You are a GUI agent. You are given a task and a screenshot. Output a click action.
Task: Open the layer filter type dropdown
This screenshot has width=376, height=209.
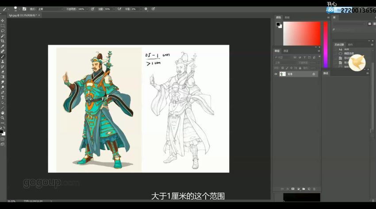(x=283, y=58)
